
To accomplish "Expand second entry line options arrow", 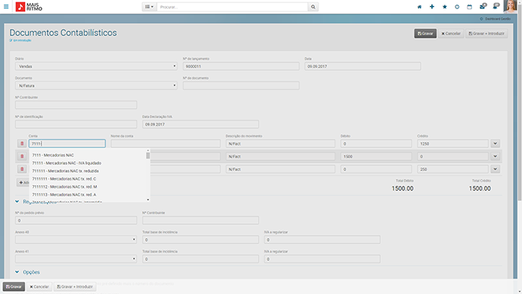I will (495, 156).
